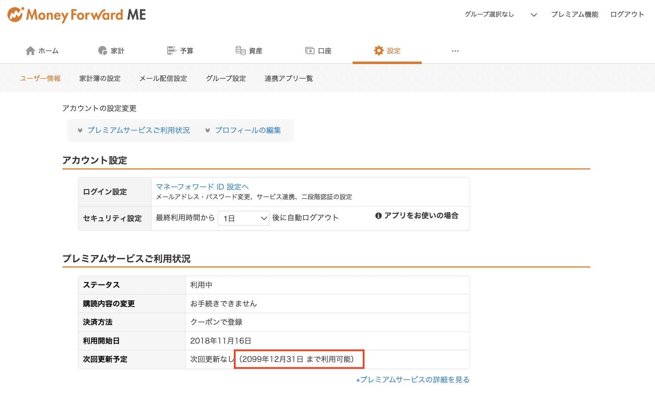Select the ユーザー情報 sub-tab

coord(40,78)
